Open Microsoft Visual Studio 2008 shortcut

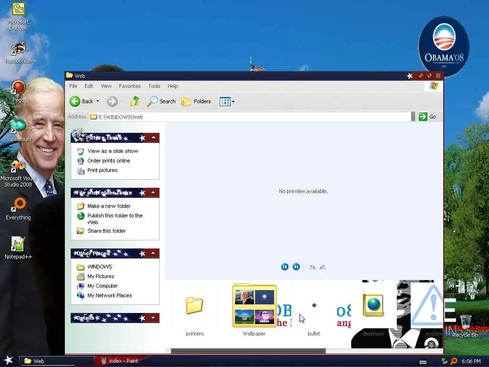point(18,173)
